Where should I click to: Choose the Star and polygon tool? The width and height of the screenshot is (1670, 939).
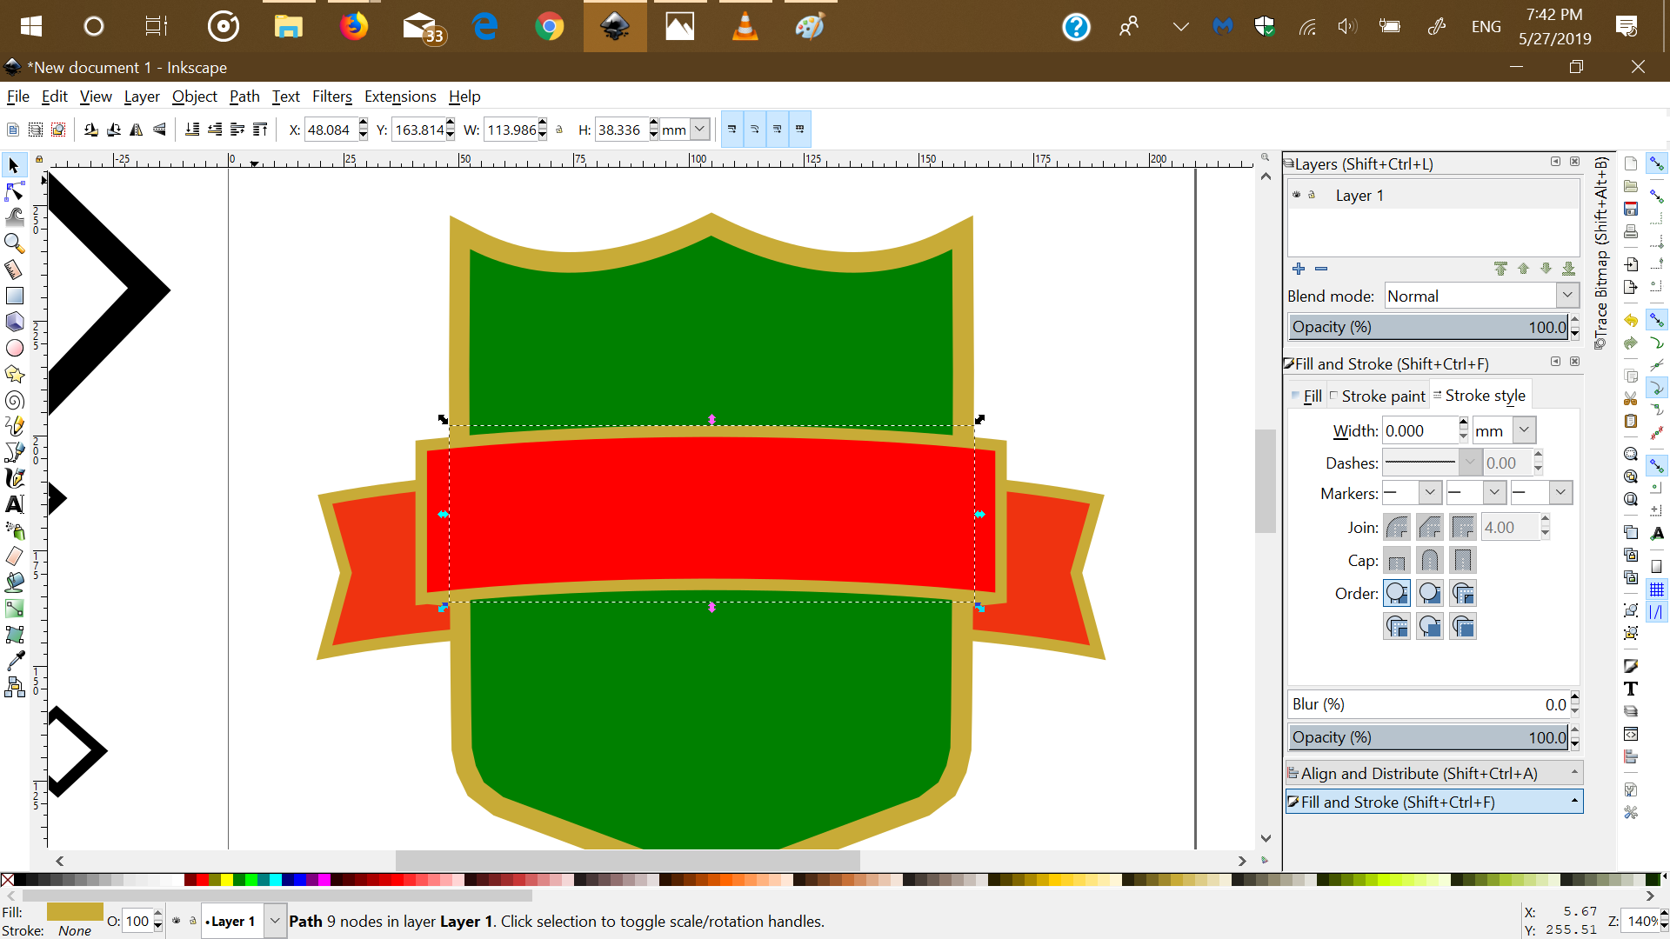tap(15, 374)
